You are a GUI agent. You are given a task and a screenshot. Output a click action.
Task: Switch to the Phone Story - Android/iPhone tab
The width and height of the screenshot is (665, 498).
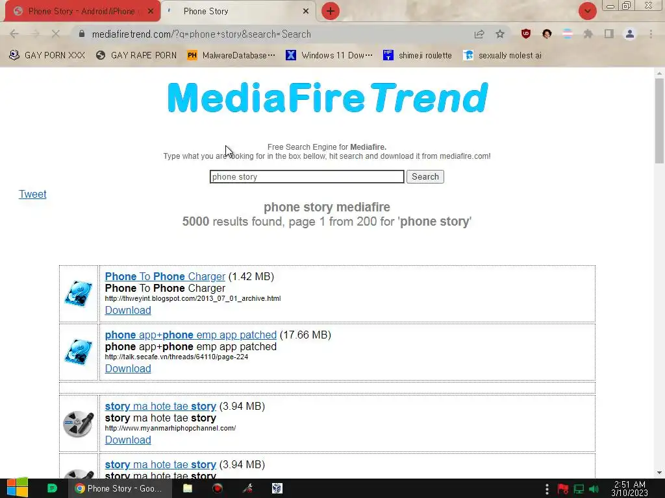(x=81, y=12)
